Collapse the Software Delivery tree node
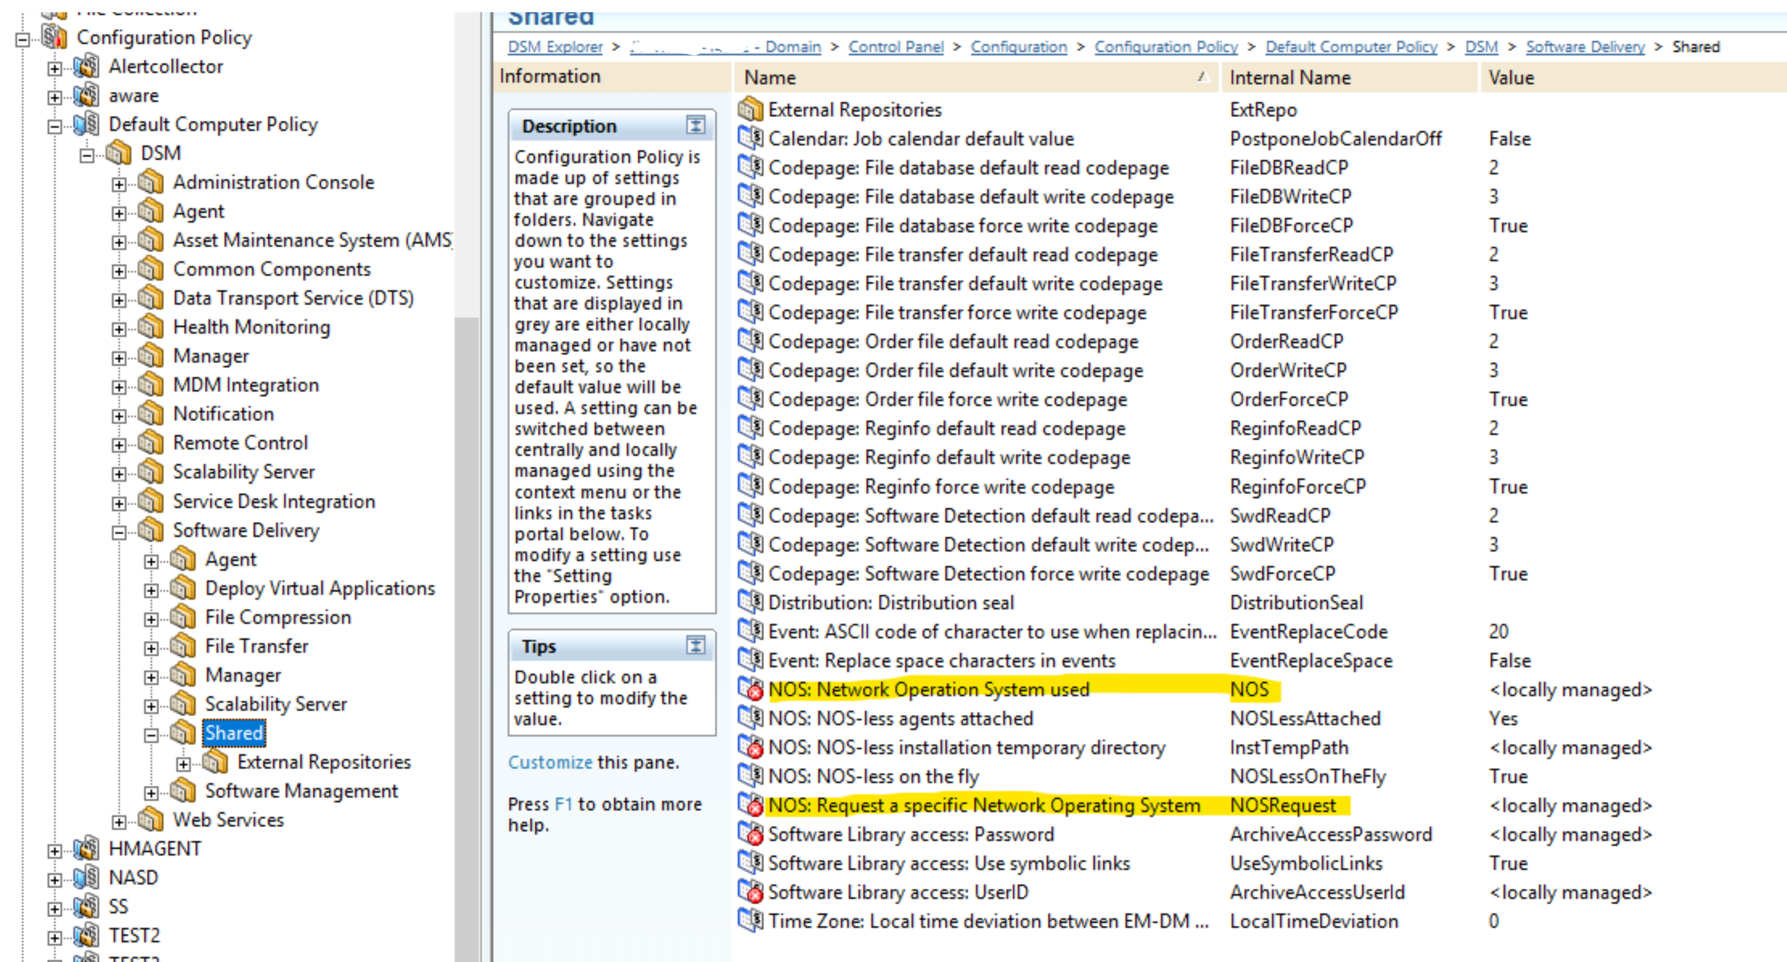The image size is (1787, 962). [x=119, y=533]
